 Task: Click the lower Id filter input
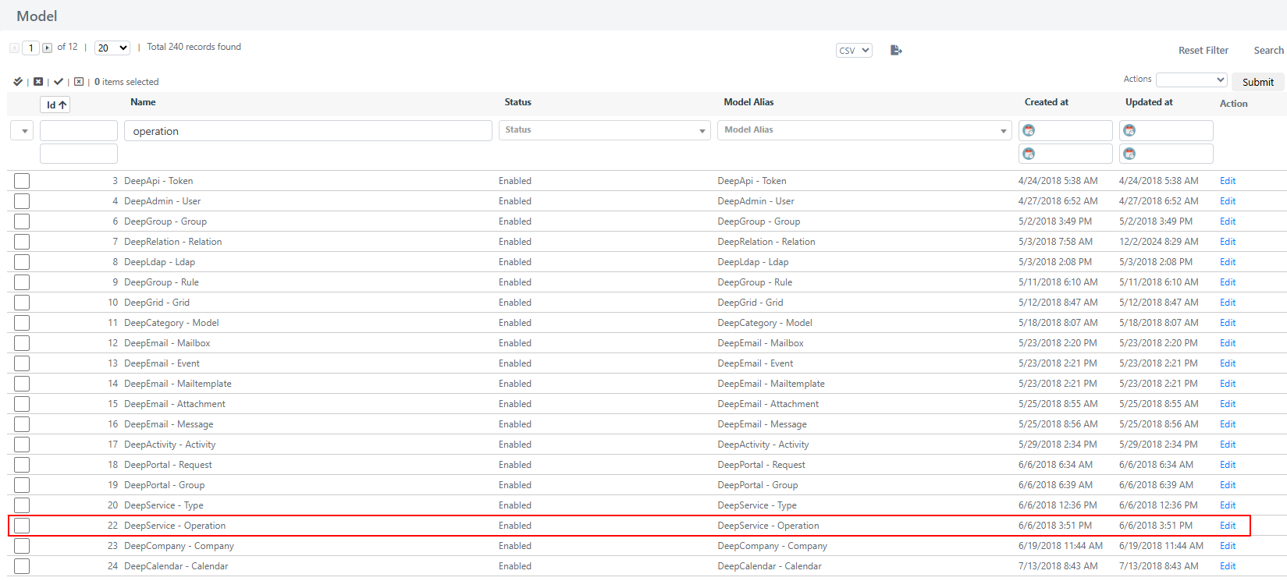[x=79, y=154]
